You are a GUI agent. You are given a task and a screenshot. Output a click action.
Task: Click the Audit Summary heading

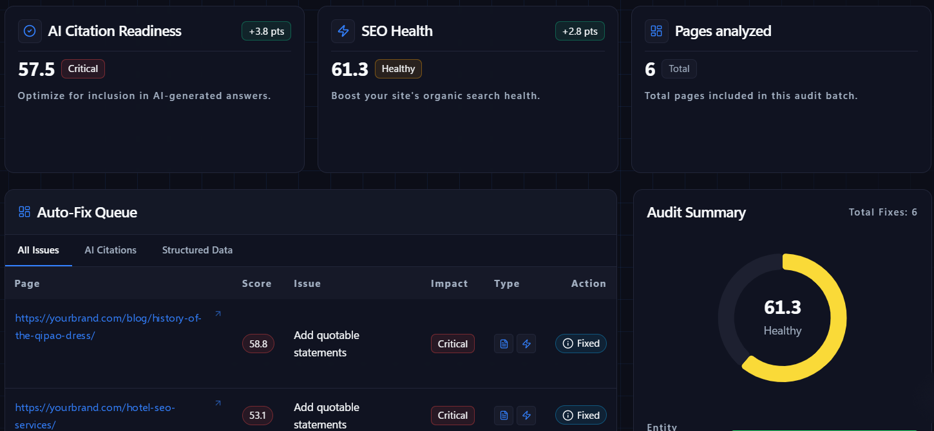point(696,213)
